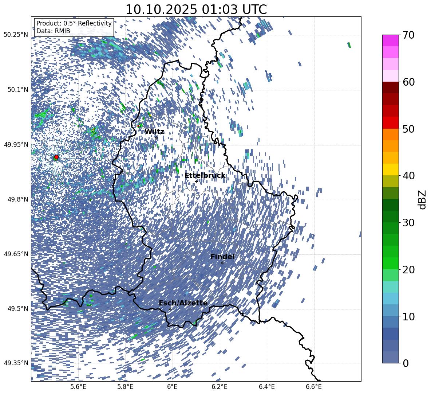The height and width of the screenshot is (394, 431).
Task: Click the 50 colorbar tick label
Action: (409, 129)
